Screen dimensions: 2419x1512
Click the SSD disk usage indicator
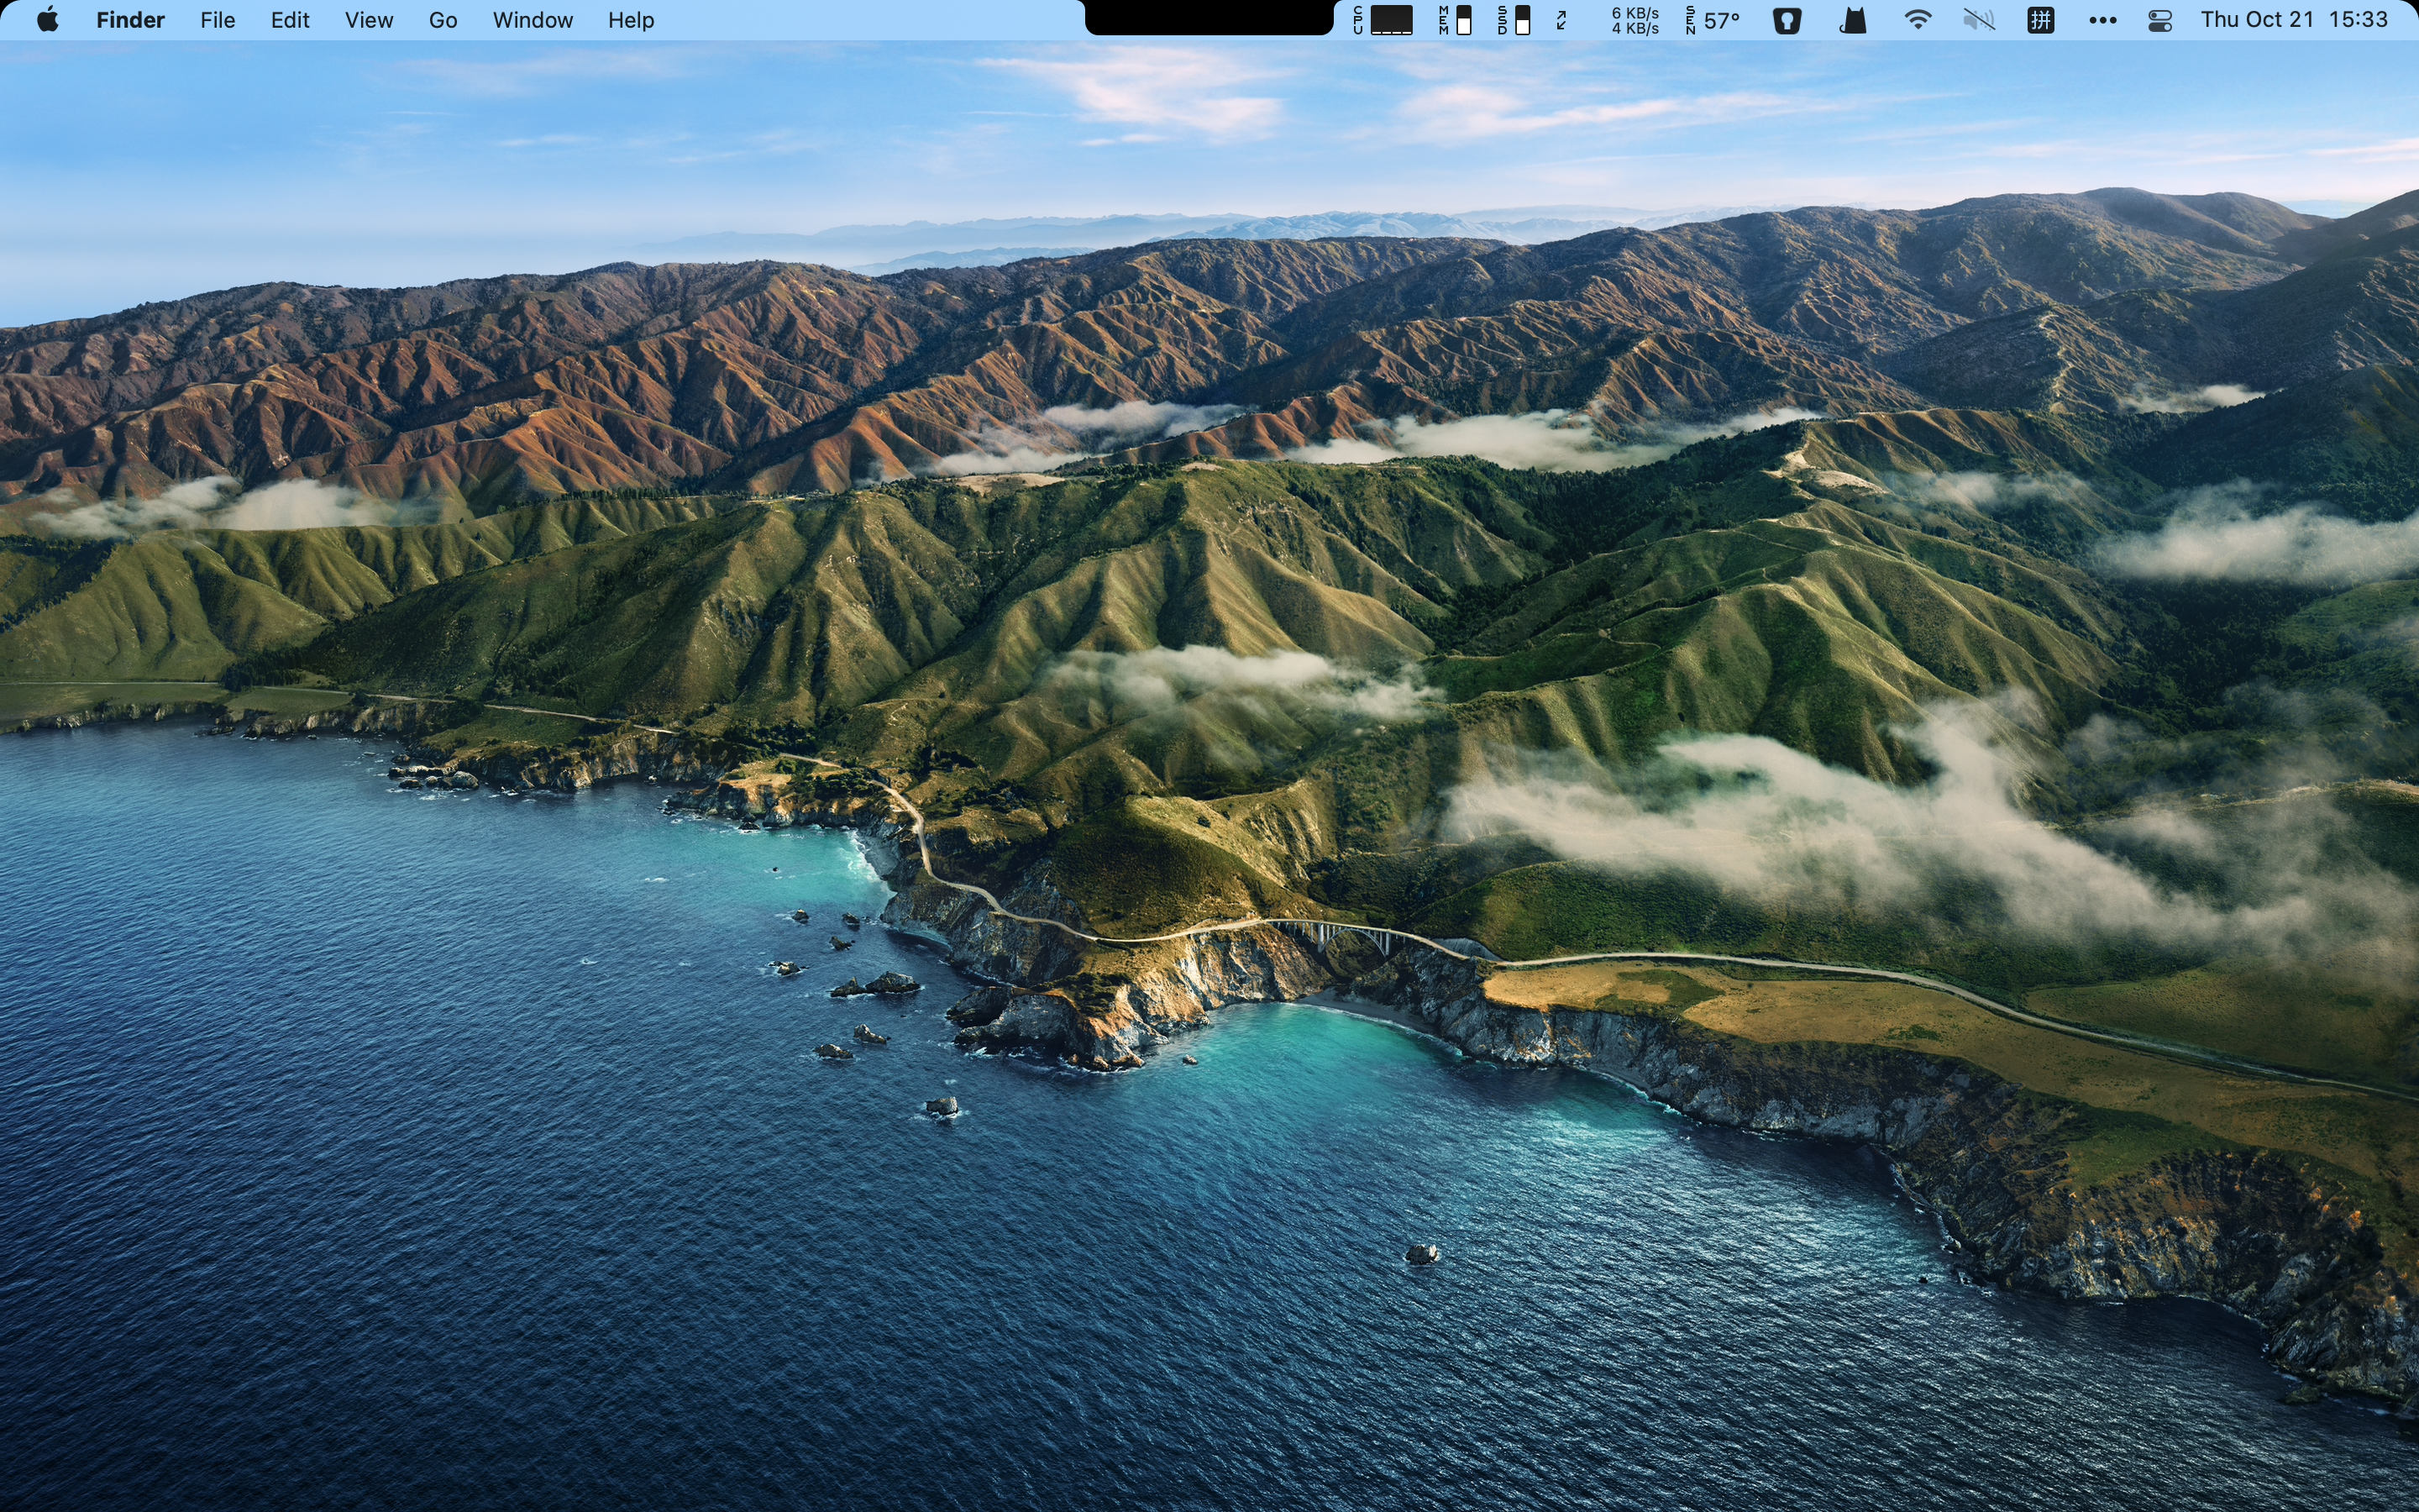point(1514,20)
